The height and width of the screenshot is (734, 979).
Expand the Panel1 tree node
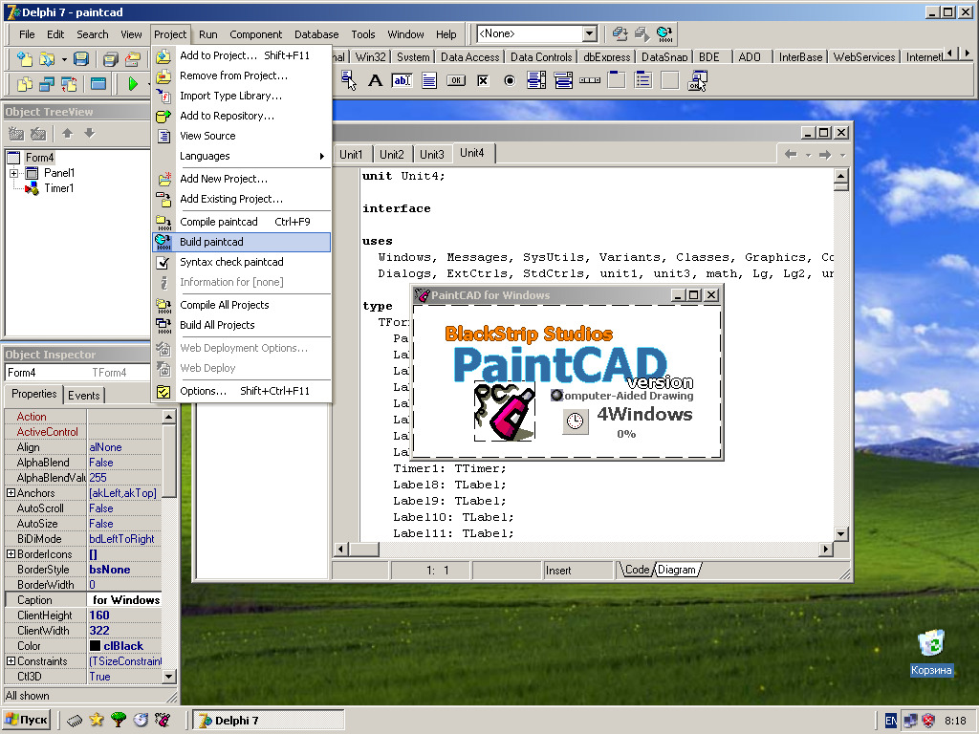coord(13,173)
